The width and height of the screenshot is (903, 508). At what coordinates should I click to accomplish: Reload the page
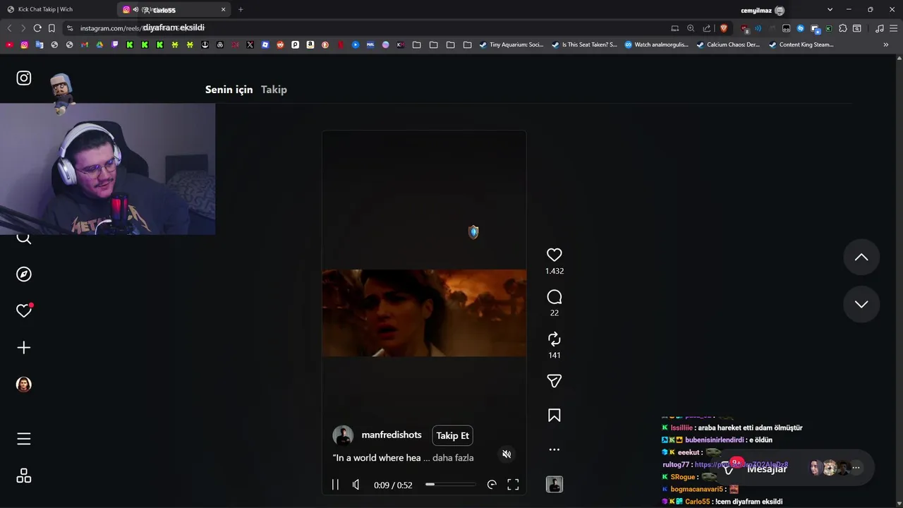coord(37,28)
